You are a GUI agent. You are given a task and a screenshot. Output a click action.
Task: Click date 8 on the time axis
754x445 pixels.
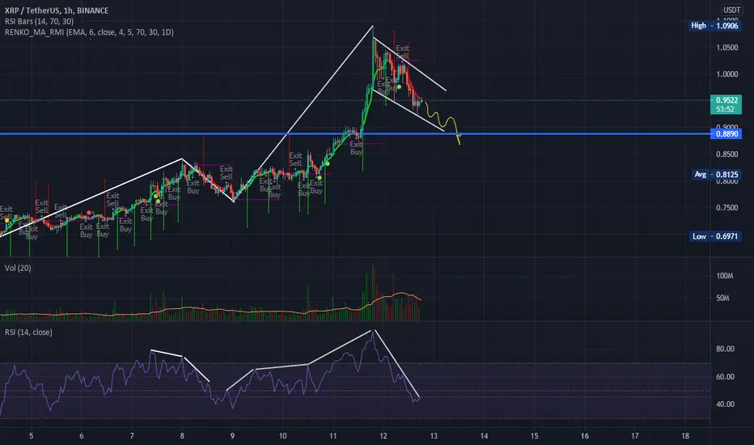[182, 436]
